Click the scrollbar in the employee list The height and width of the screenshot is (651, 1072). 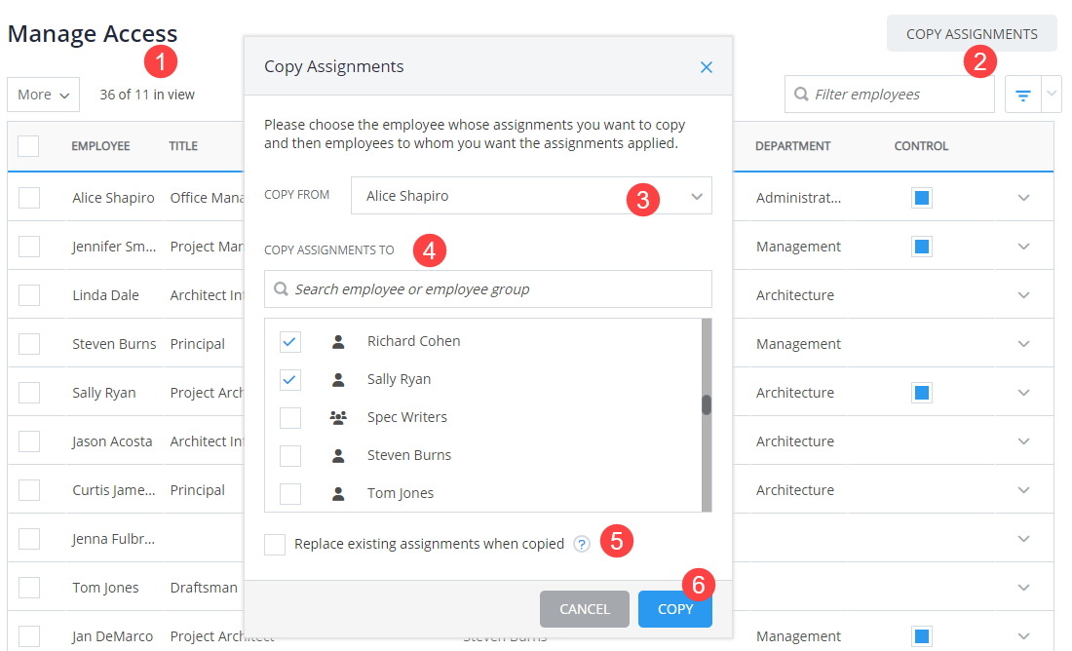[706, 404]
